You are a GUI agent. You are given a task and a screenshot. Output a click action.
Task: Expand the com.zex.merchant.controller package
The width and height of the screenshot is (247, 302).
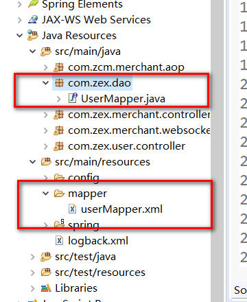click(x=46, y=115)
